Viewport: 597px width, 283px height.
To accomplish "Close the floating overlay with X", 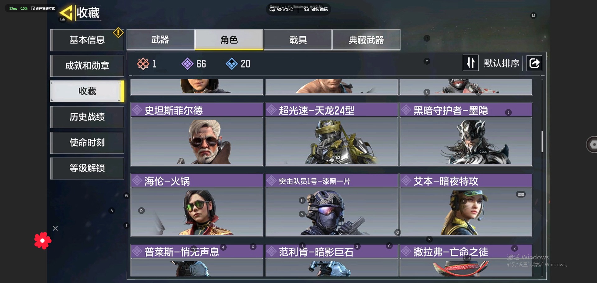I will coord(55,228).
